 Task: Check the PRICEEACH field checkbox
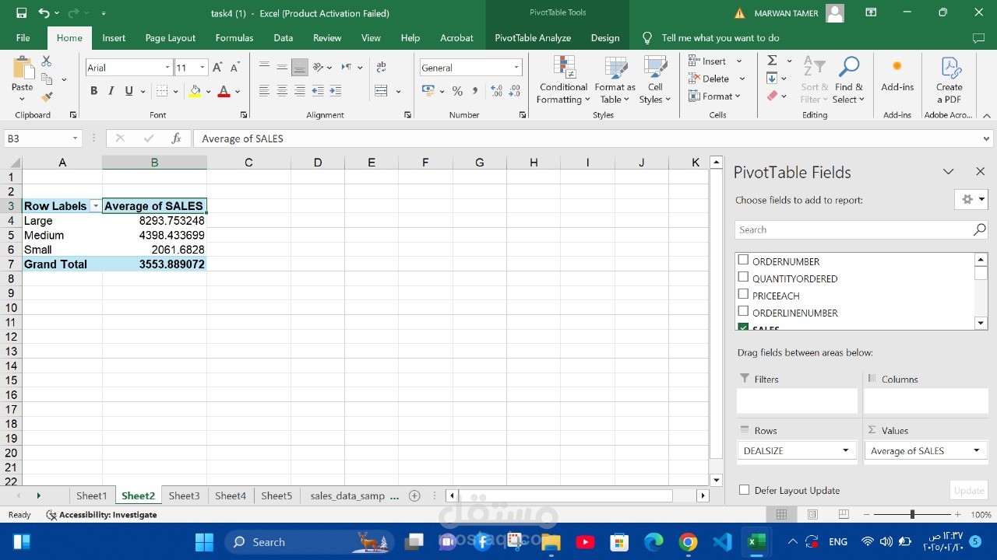click(743, 295)
